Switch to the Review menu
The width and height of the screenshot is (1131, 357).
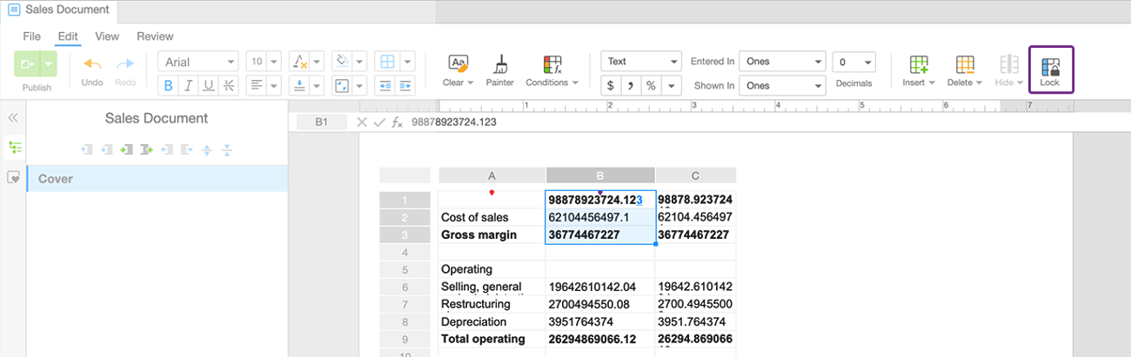click(x=155, y=36)
